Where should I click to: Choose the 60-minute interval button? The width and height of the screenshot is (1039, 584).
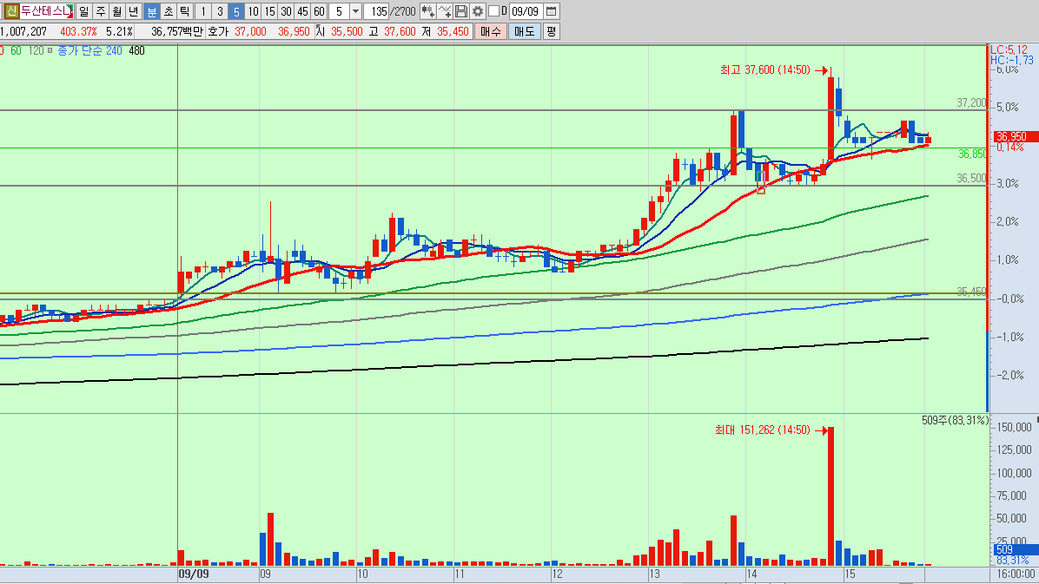tap(320, 11)
